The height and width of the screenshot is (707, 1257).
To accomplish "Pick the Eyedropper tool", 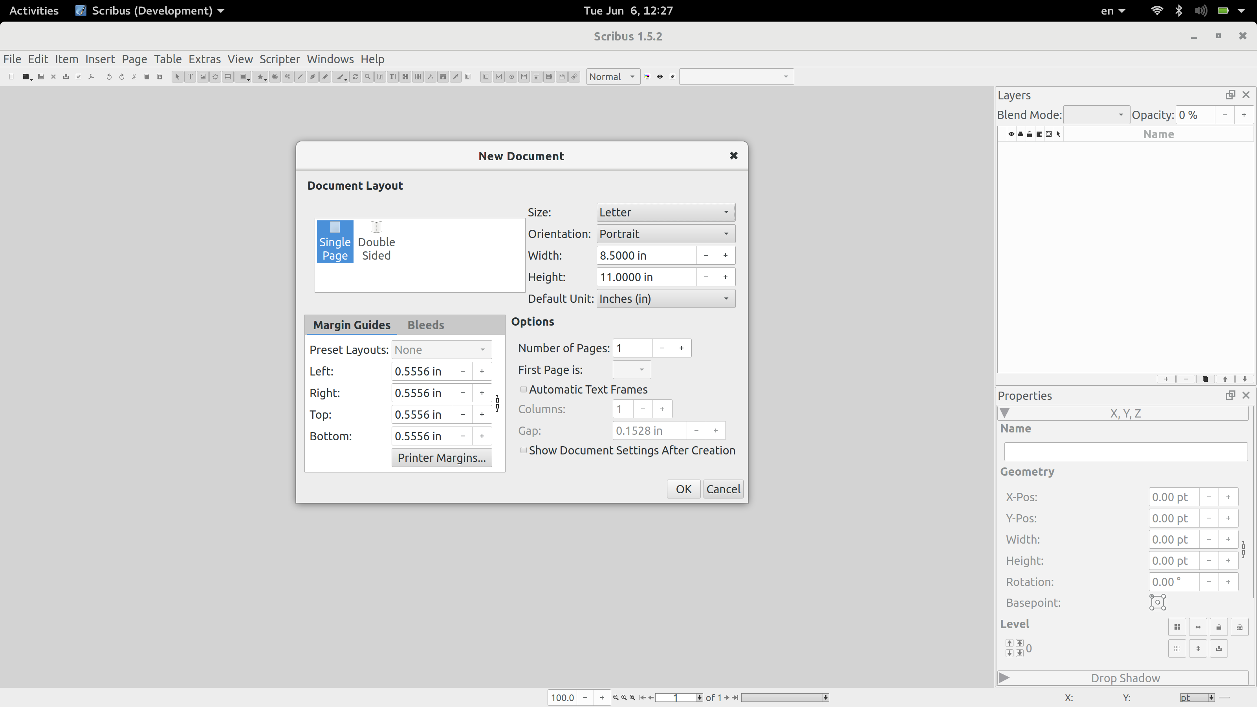I will [455, 77].
